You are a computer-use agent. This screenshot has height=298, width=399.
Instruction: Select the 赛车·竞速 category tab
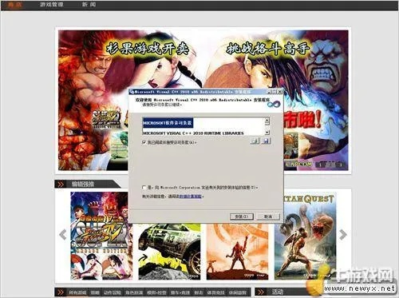pyautogui.click(x=180, y=292)
